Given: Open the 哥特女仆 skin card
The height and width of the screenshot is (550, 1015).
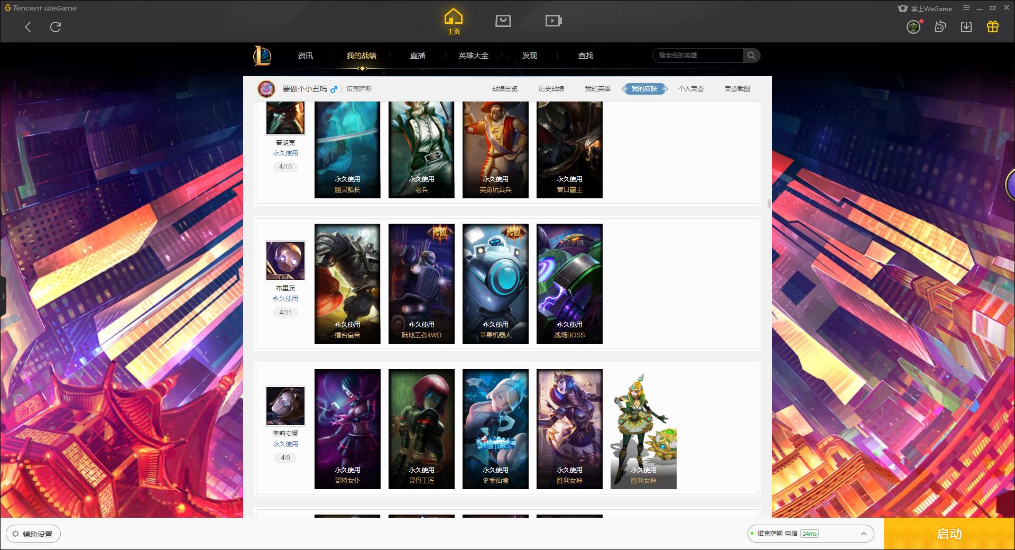Looking at the screenshot, I should [x=347, y=429].
